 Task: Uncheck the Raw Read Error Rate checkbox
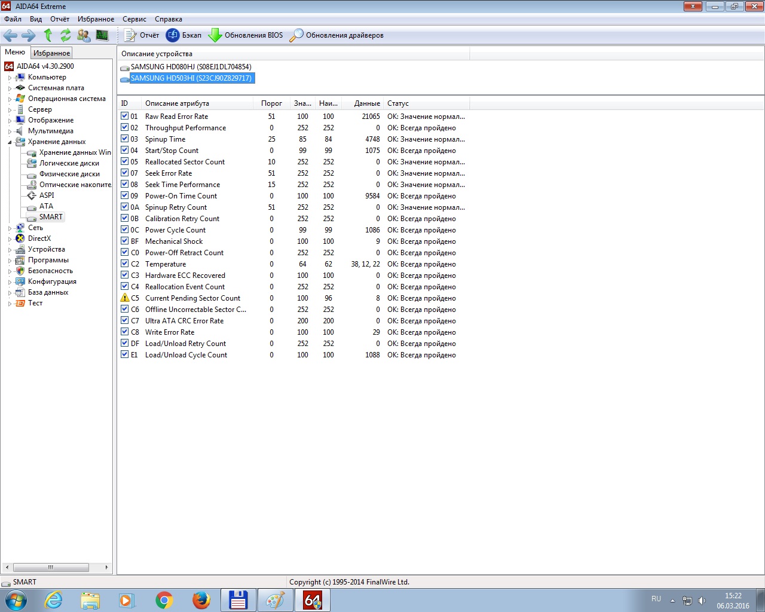pos(125,116)
